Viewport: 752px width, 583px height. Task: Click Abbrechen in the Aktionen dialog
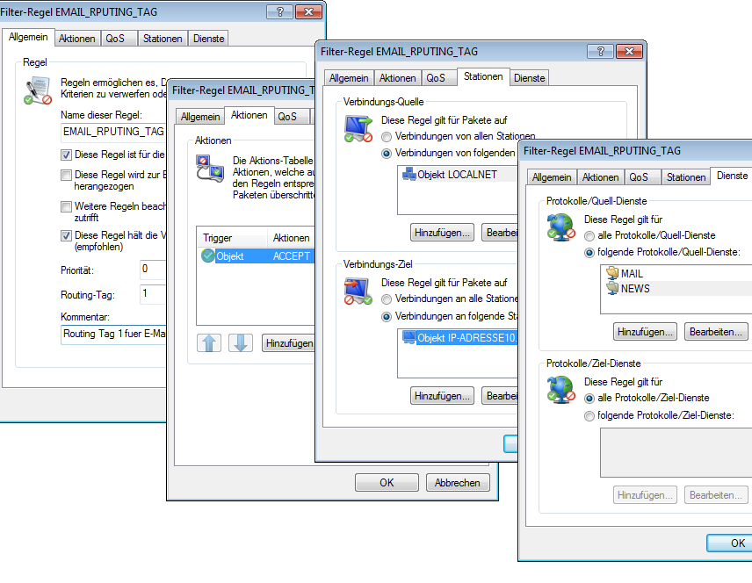[458, 482]
